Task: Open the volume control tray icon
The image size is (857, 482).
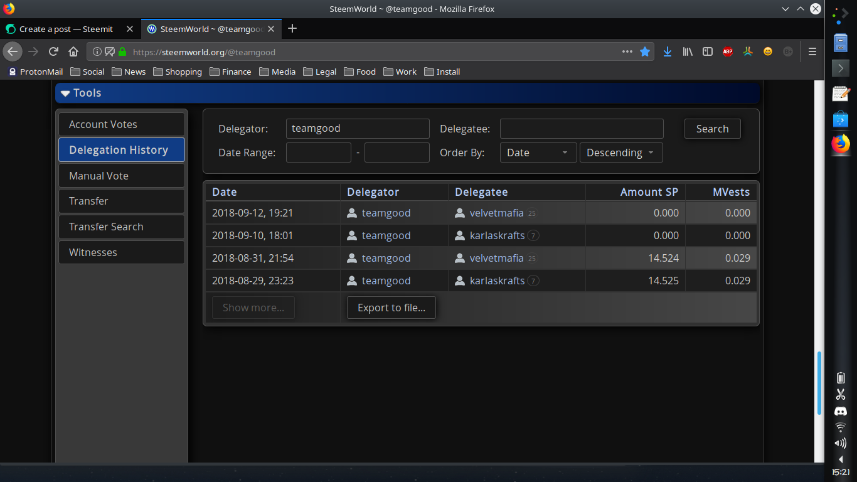Action: tap(841, 443)
